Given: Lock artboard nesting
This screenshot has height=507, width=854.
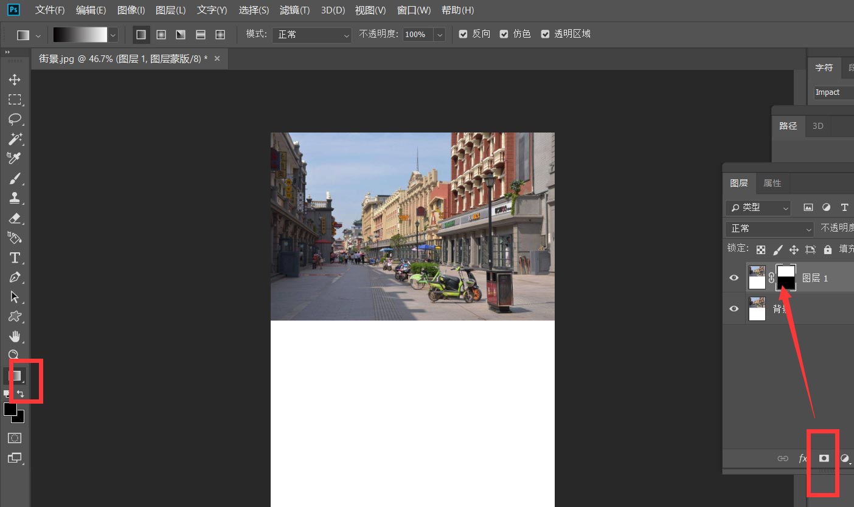Looking at the screenshot, I should tap(810, 249).
